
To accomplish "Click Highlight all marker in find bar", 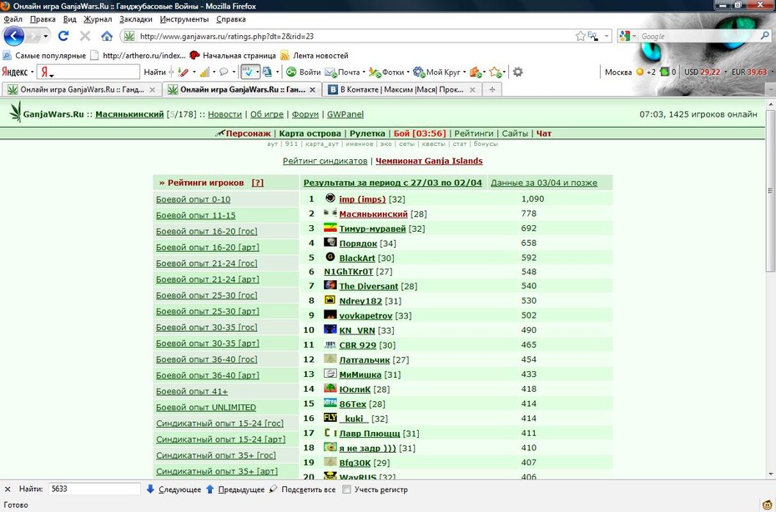I will point(273,489).
